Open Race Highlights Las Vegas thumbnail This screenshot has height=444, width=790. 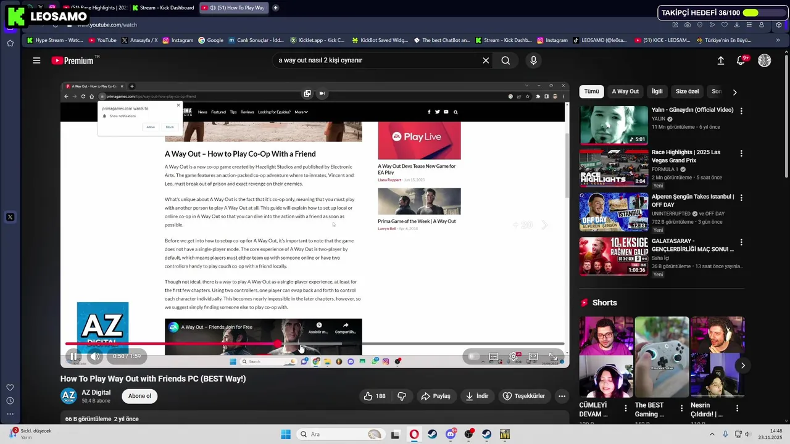point(613,168)
